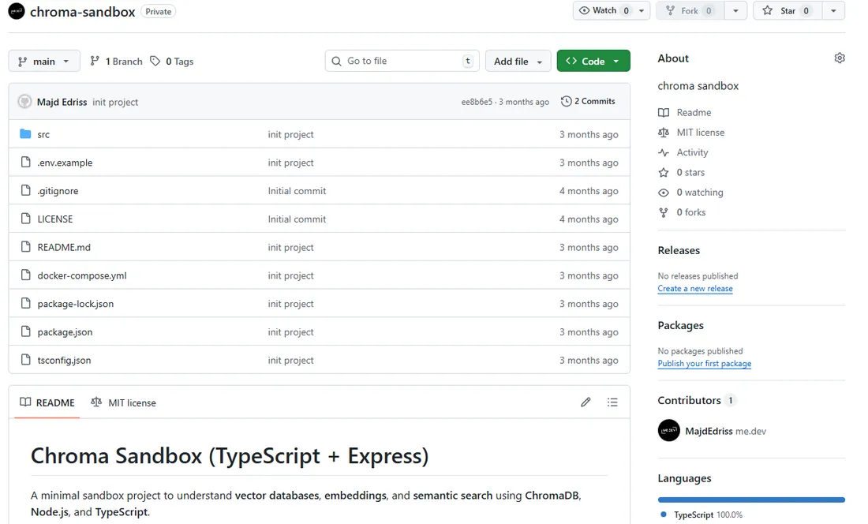The image size is (868, 524).
Task: Open the 0 Tags link
Action: (171, 61)
